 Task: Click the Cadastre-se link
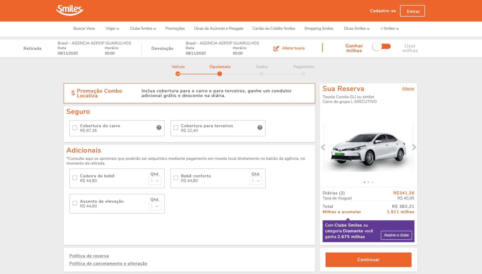[x=383, y=11]
